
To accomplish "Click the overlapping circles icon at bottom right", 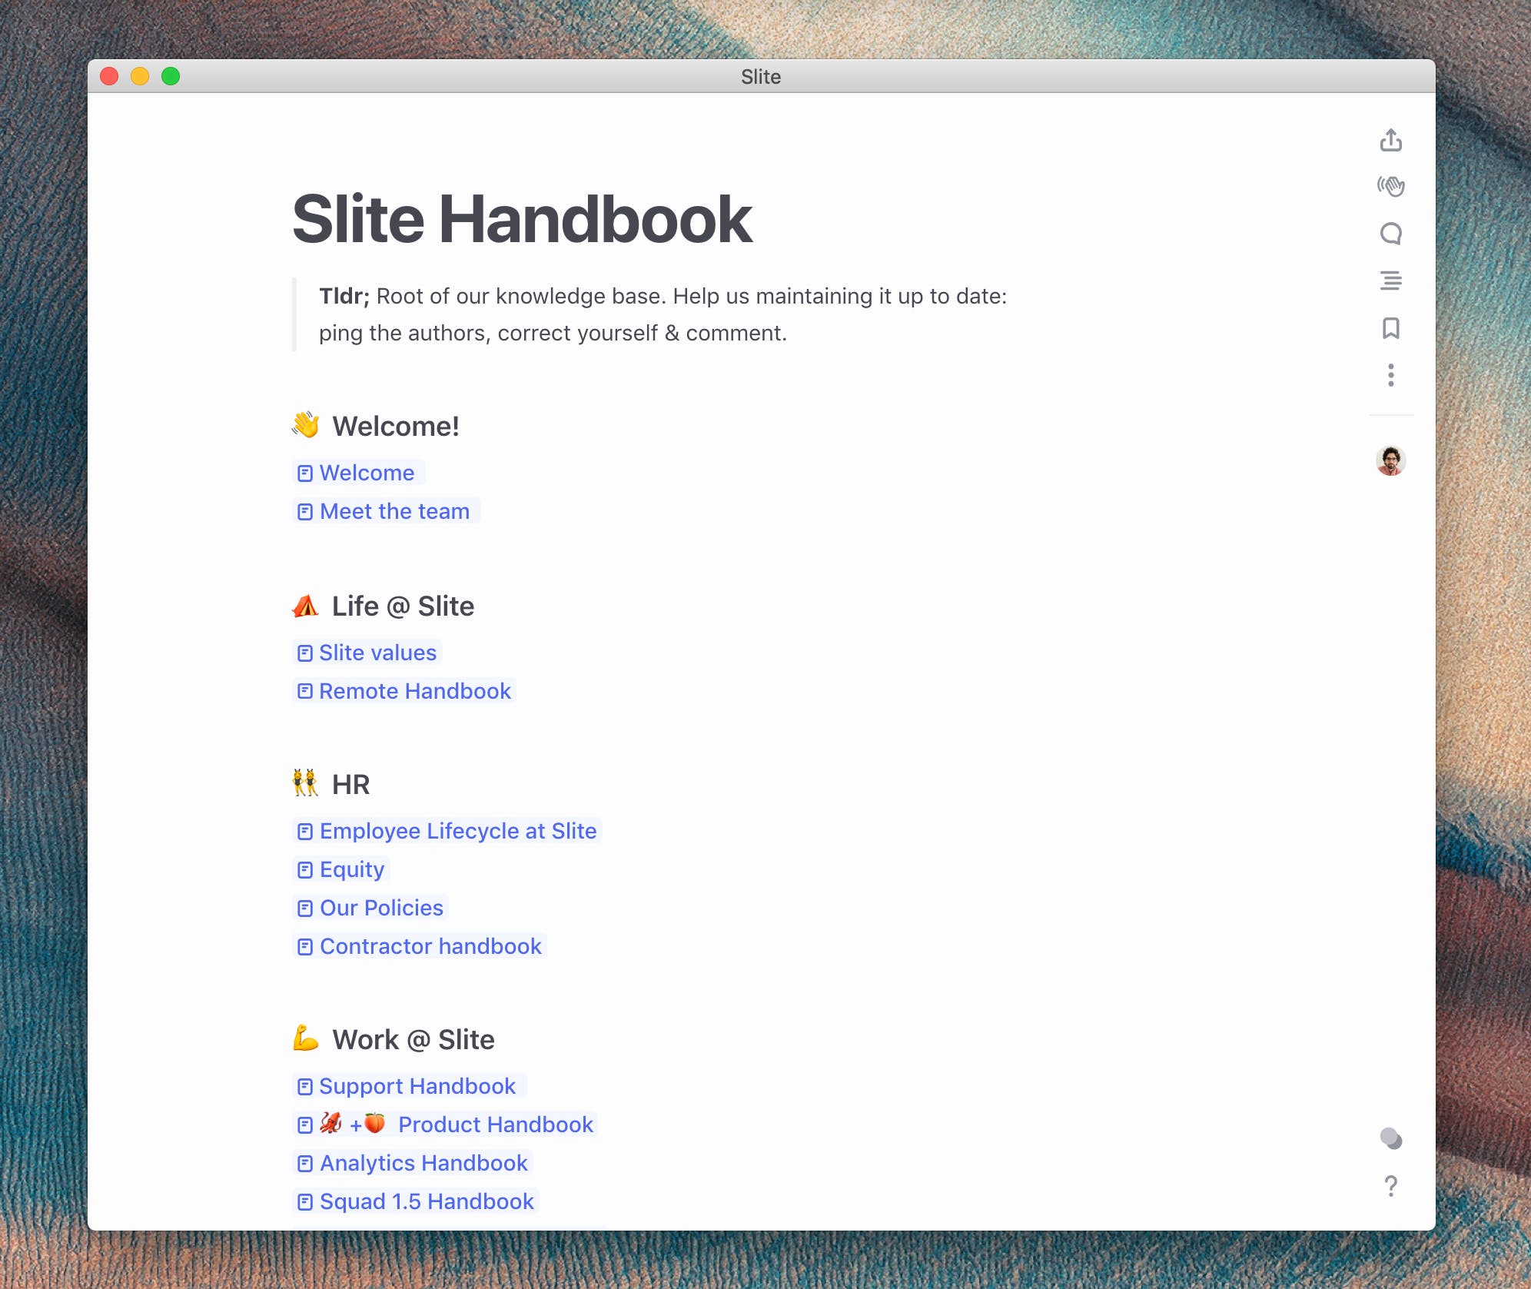I will coord(1391,1140).
